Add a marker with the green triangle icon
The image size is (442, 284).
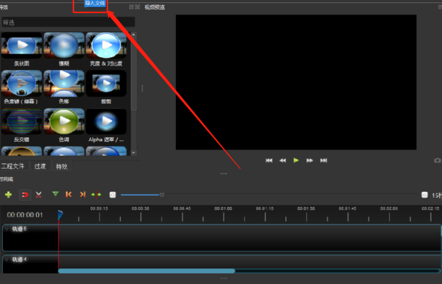pos(55,194)
